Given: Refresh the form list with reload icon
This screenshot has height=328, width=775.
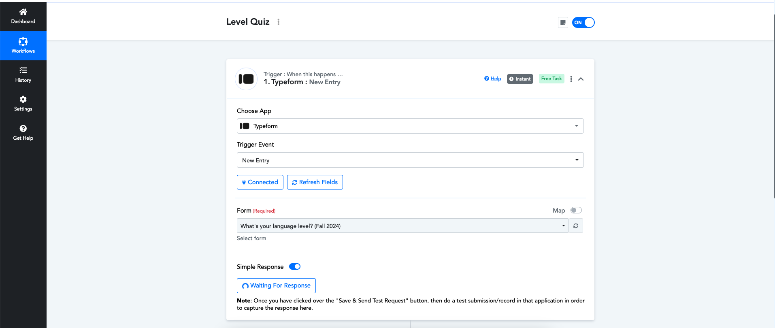Looking at the screenshot, I should click(576, 226).
